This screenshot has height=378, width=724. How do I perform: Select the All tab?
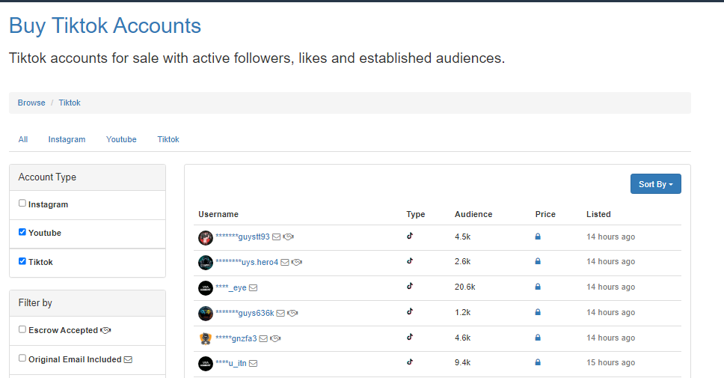click(x=23, y=139)
